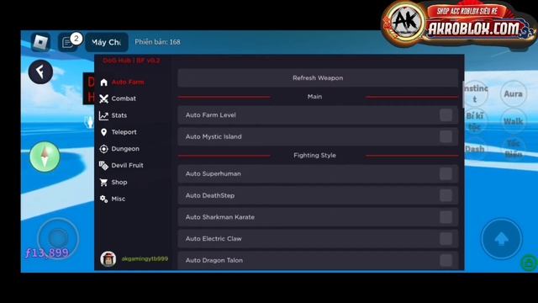Click the chart icon beside Stats

click(103, 115)
